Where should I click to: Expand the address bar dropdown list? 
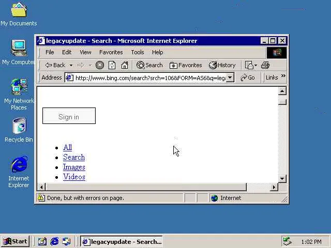[x=230, y=78]
